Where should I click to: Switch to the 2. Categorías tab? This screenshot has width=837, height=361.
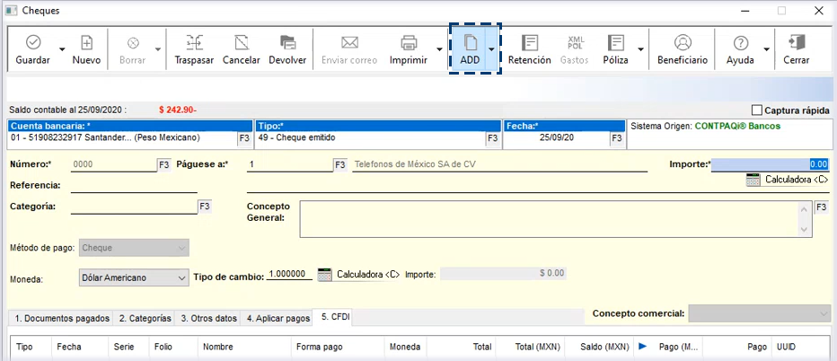pos(145,318)
